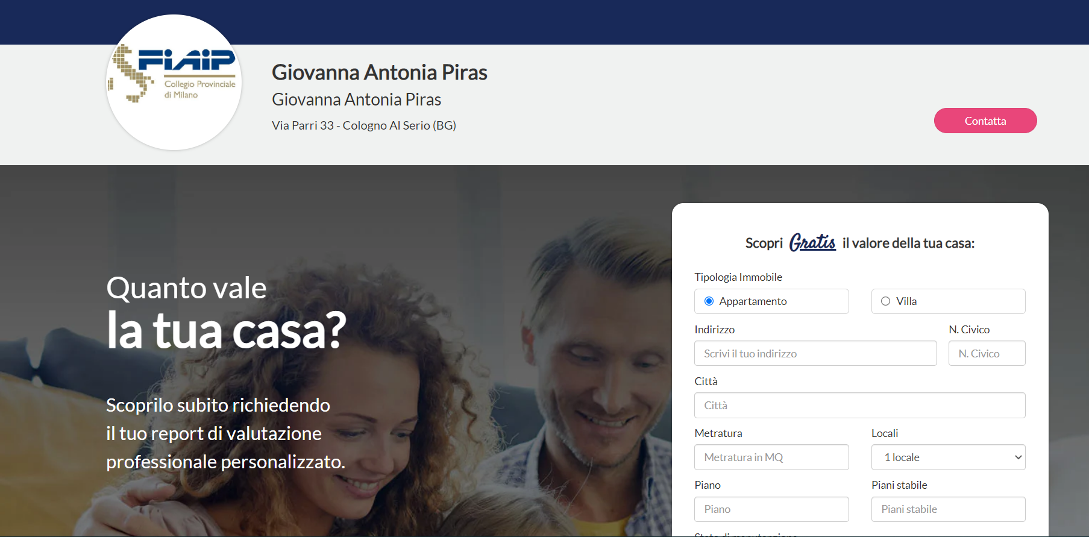Click the Villa option box
The height and width of the screenshot is (537, 1089).
point(948,301)
